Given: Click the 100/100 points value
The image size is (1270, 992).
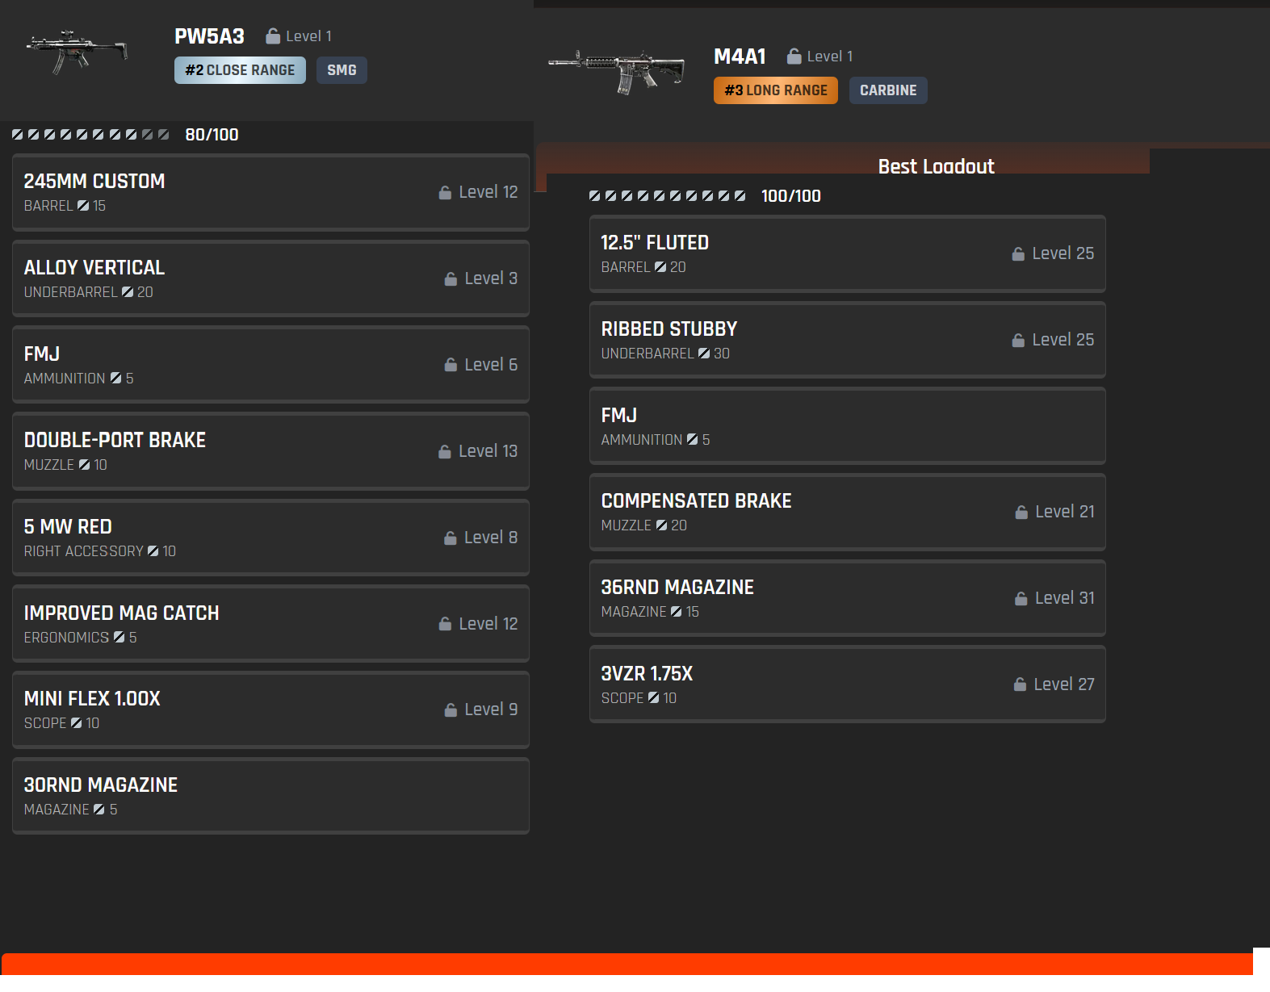Looking at the screenshot, I should point(791,196).
